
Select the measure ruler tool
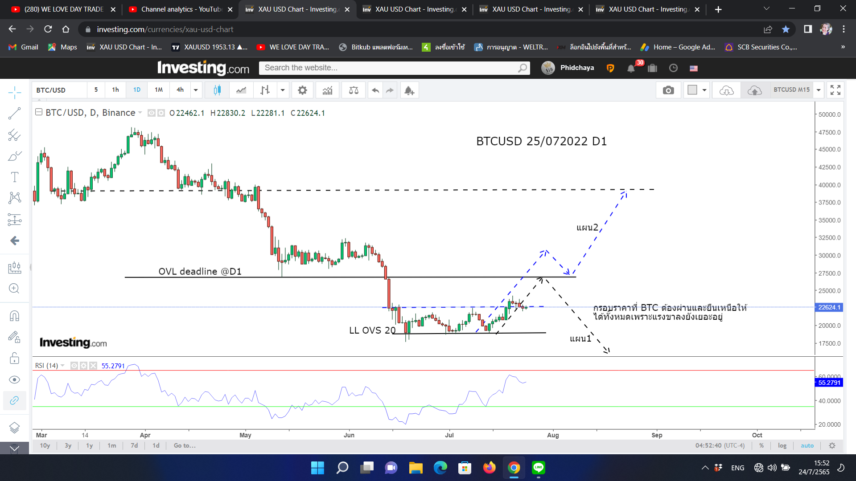coord(14,267)
